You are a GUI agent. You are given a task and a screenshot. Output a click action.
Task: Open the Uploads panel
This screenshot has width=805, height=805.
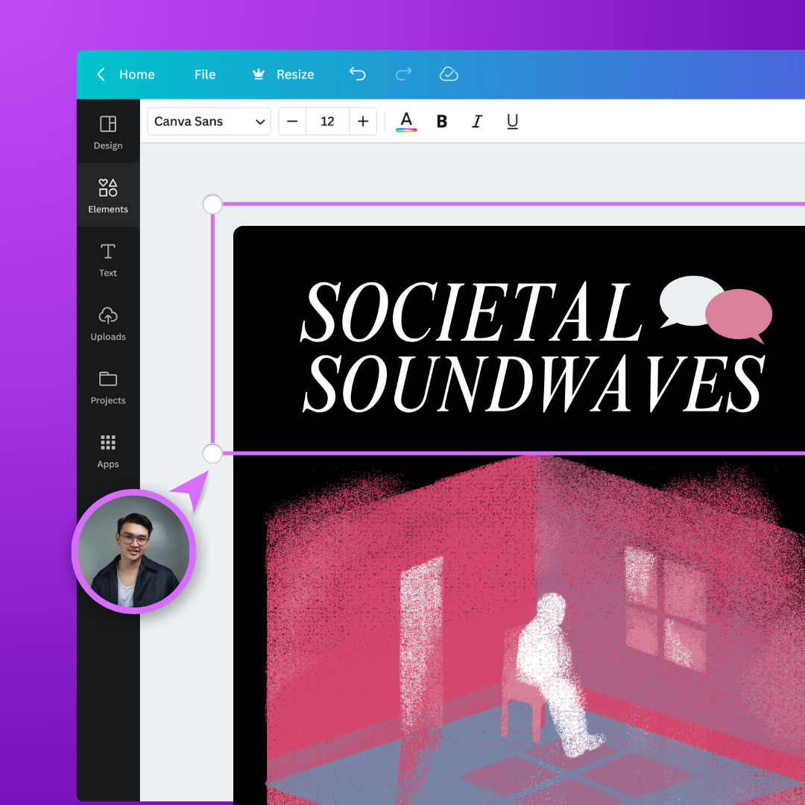(108, 323)
